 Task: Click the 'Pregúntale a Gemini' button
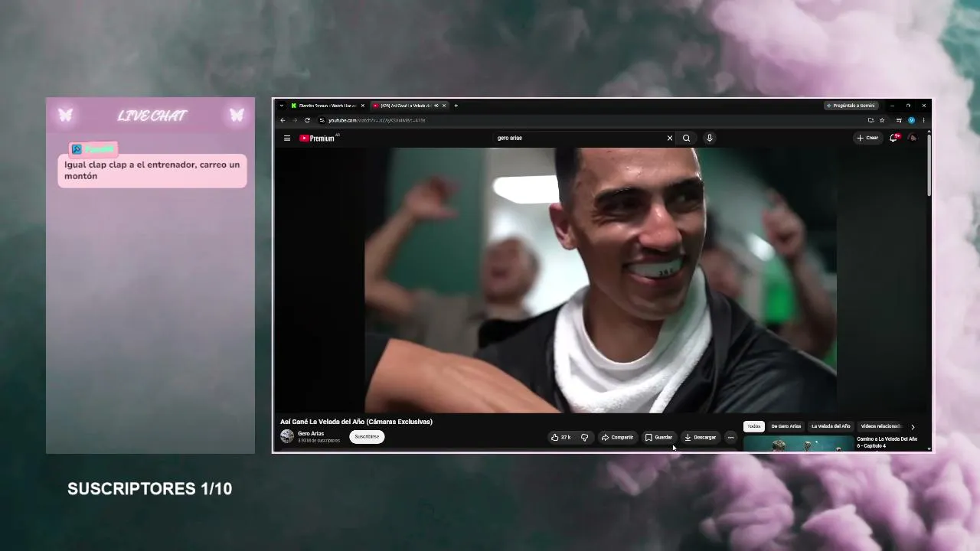[x=851, y=106]
